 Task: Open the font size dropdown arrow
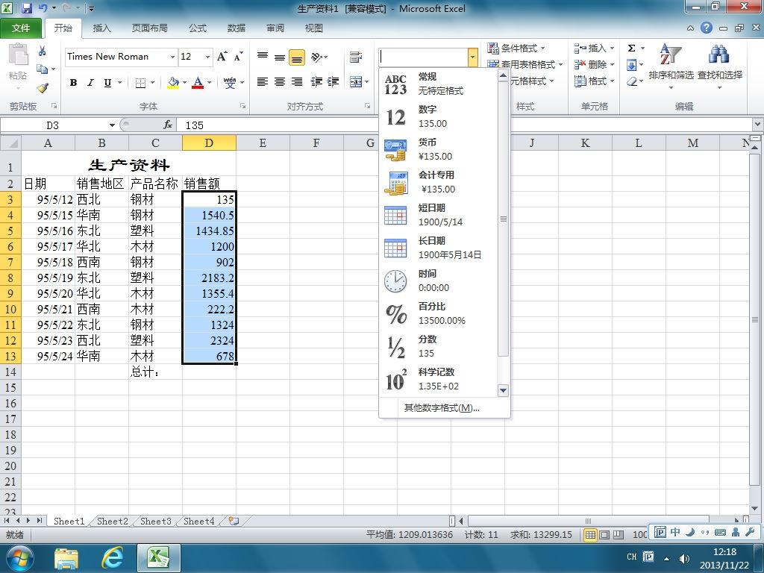(207, 57)
